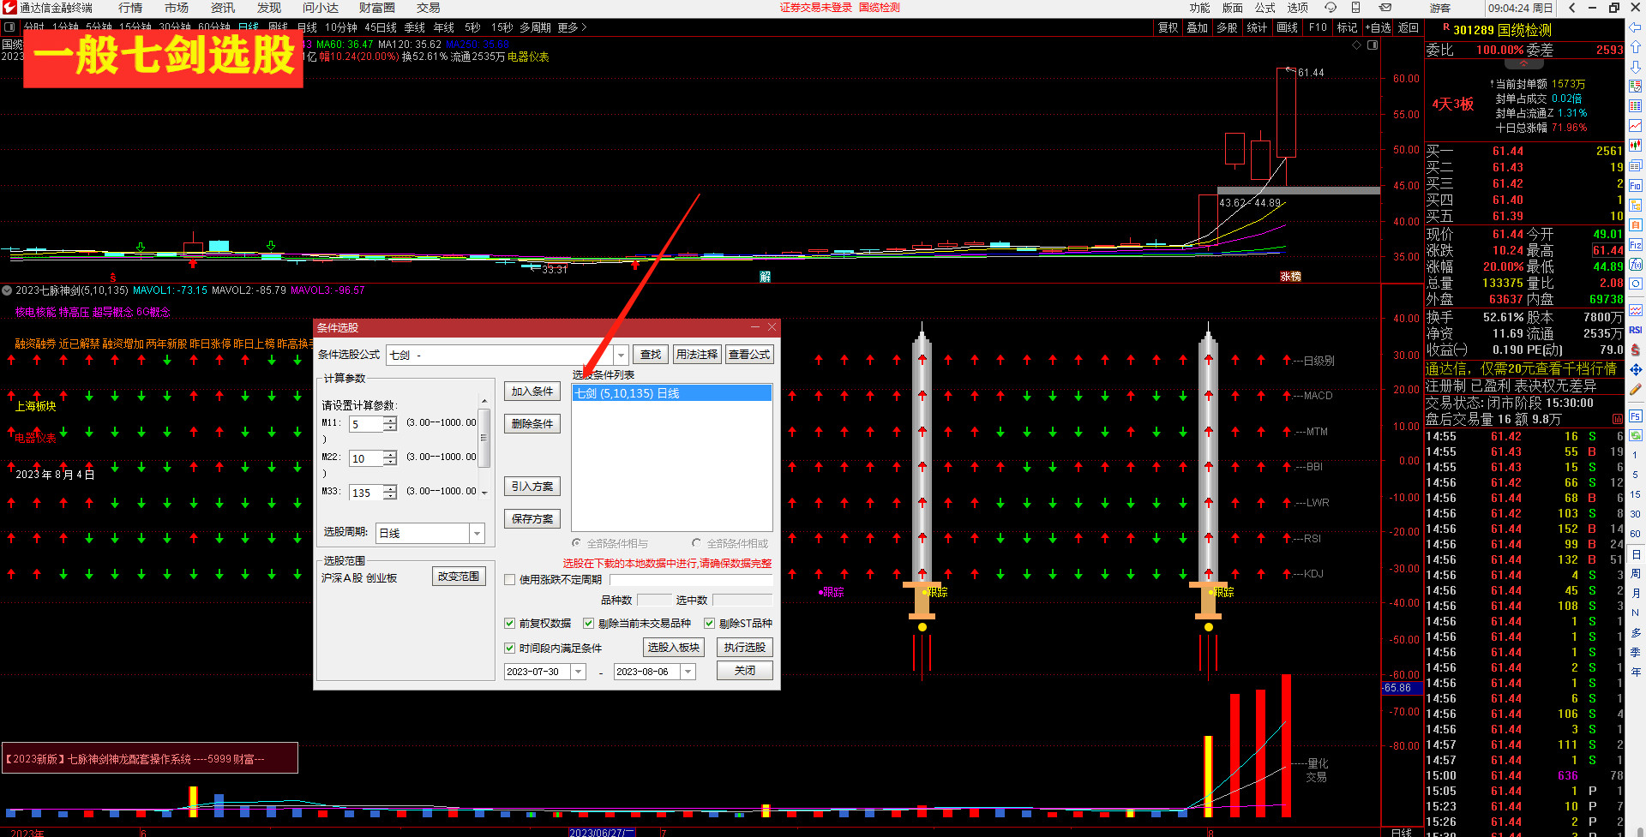Open the message envelope icon
The width and height of the screenshot is (1646, 837).
pos(1385,8)
